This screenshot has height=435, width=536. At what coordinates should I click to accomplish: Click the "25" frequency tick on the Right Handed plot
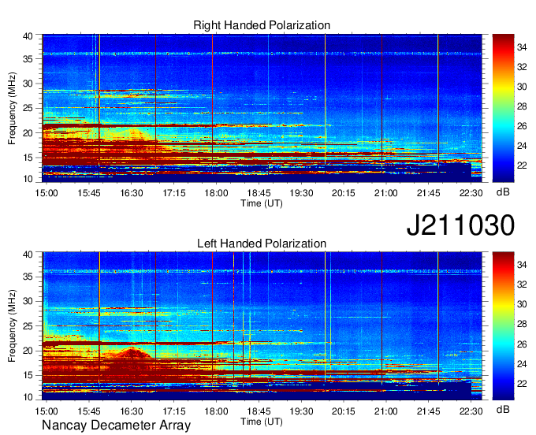coord(28,108)
